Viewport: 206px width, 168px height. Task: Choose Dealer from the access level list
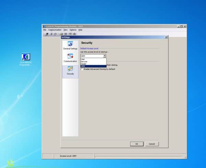point(93,64)
